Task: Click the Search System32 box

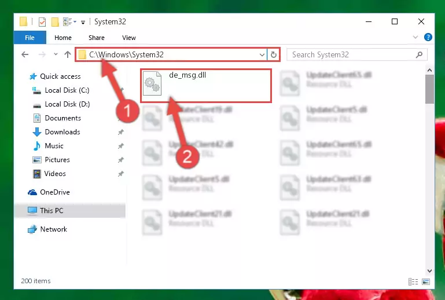Action: (x=356, y=54)
